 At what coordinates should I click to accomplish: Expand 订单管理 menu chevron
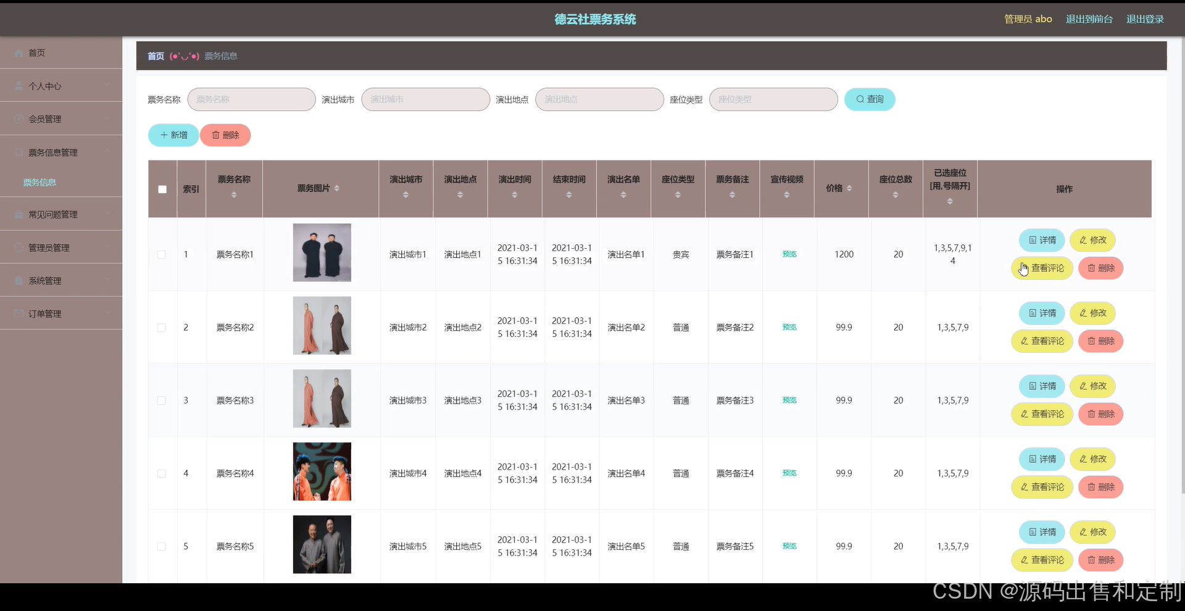(x=107, y=313)
